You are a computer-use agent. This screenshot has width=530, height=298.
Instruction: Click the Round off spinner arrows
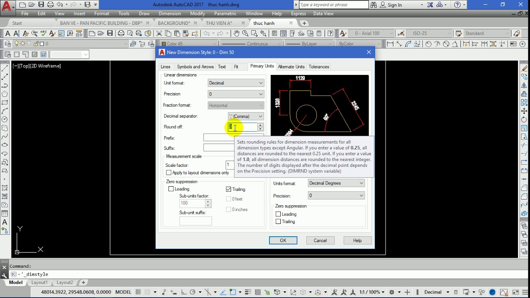260,127
